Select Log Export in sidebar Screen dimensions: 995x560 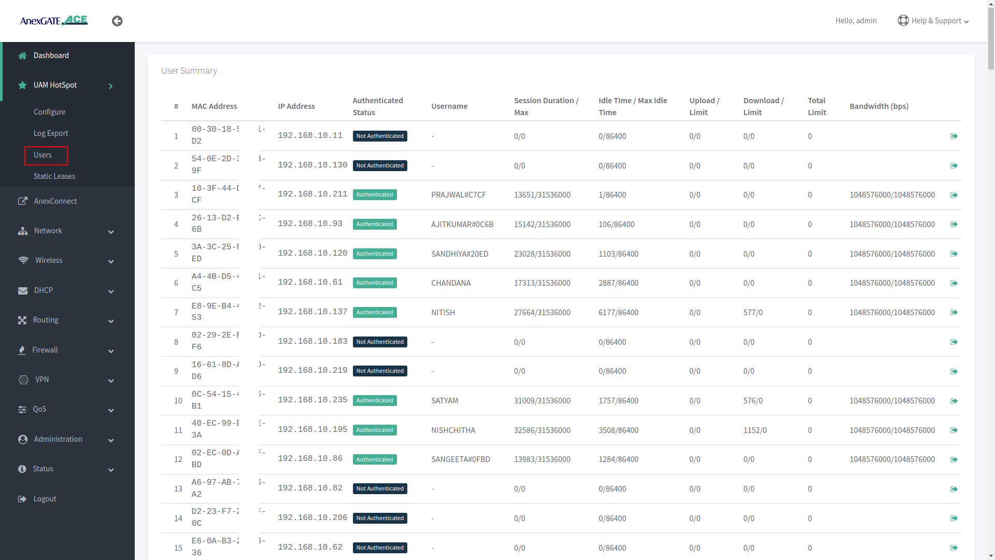click(x=51, y=133)
